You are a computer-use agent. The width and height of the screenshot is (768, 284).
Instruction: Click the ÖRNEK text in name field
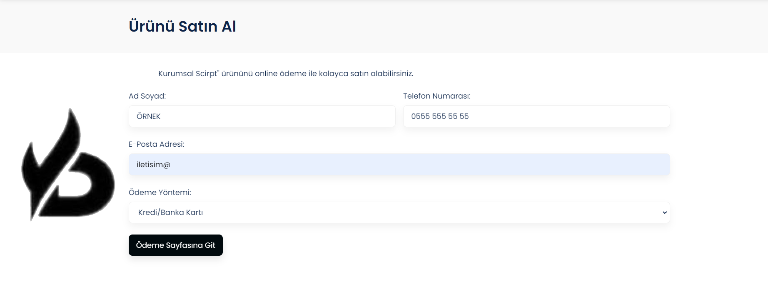tap(148, 116)
